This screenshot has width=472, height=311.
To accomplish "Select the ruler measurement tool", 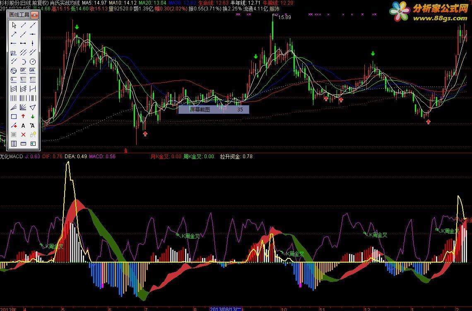I will [x=23, y=144].
